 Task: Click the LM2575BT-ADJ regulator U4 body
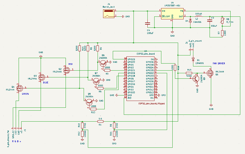coord(172,14)
